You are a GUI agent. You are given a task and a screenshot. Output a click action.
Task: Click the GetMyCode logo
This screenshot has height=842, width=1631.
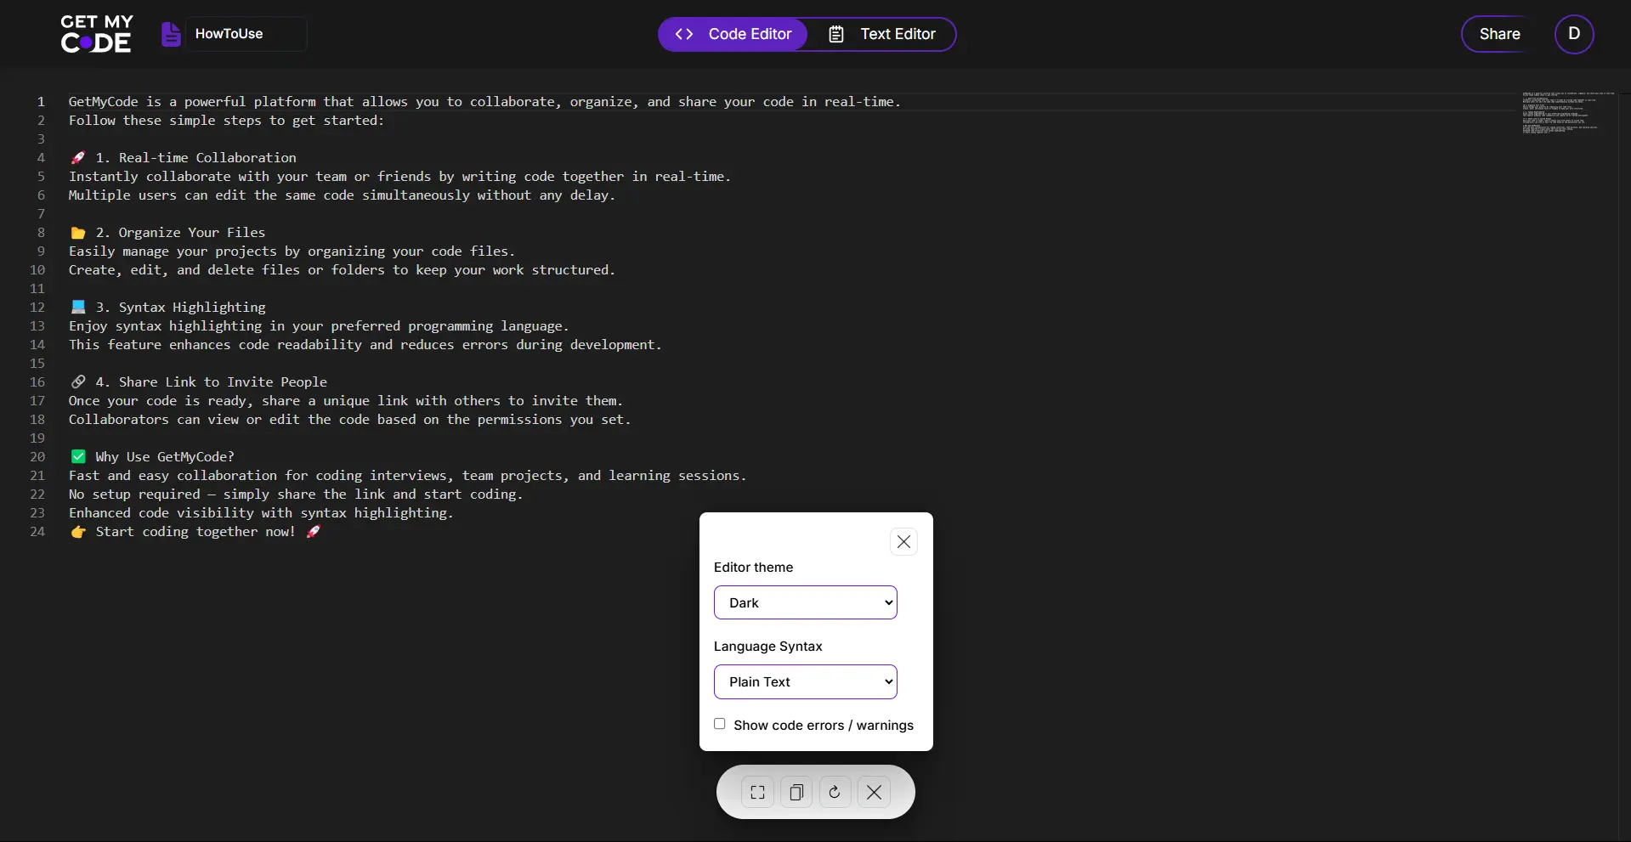point(96,34)
